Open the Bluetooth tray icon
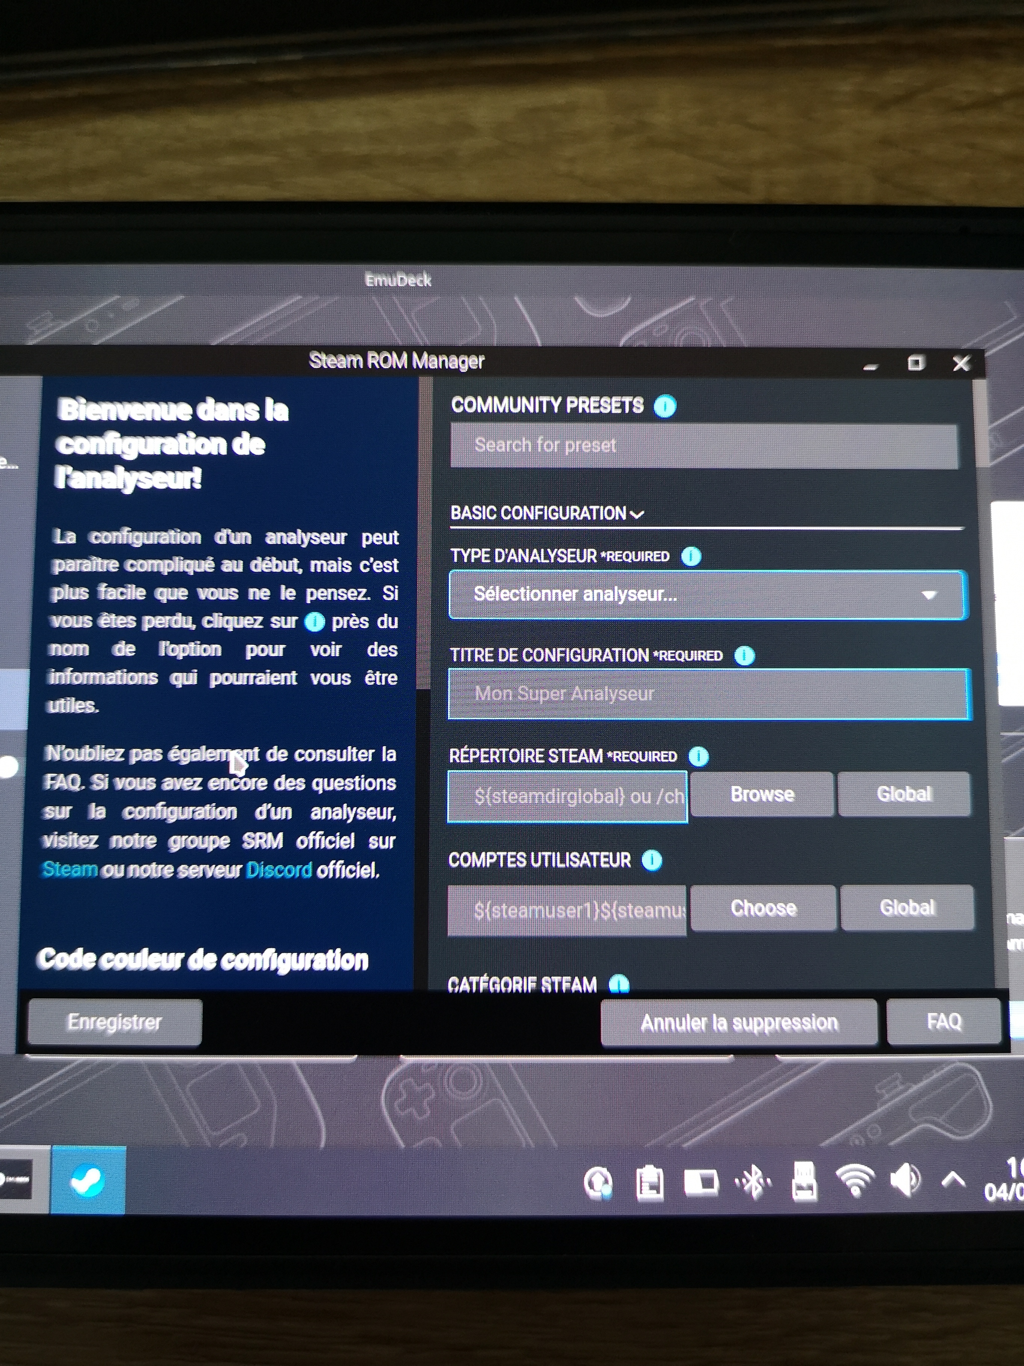 pyautogui.click(x=753, y=1182)
